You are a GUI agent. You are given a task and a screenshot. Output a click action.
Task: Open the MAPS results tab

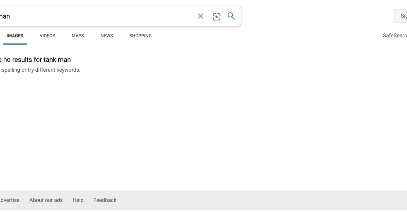(78, 35)
